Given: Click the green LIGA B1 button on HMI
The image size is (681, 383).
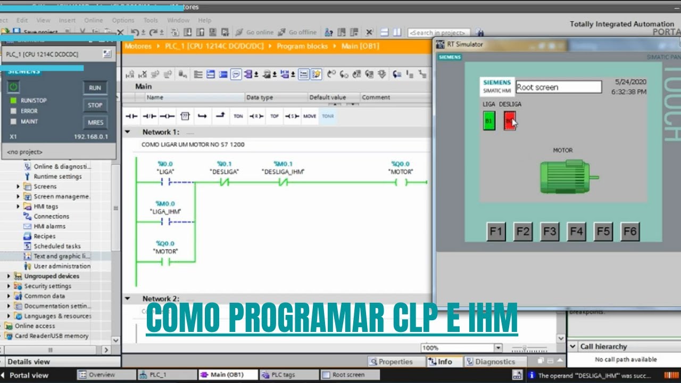Looking at the screenshot, I should 488,121.
